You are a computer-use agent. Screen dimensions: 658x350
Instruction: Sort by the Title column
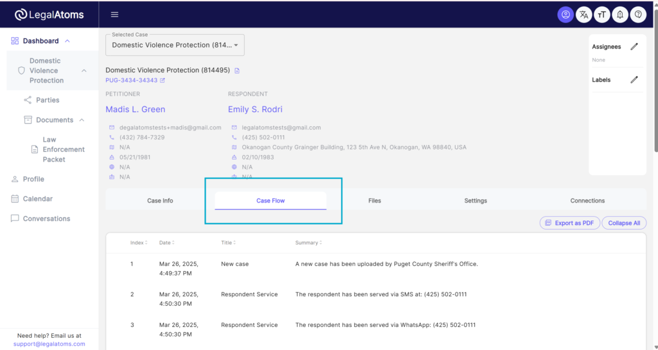228,243
